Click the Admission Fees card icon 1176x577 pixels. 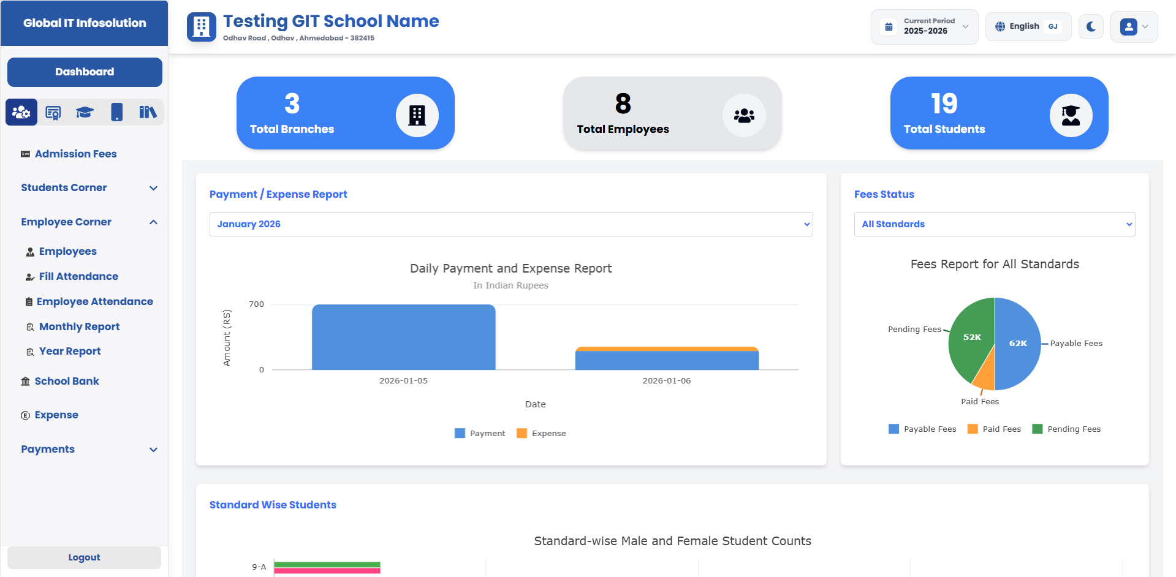tap(25, 154)
